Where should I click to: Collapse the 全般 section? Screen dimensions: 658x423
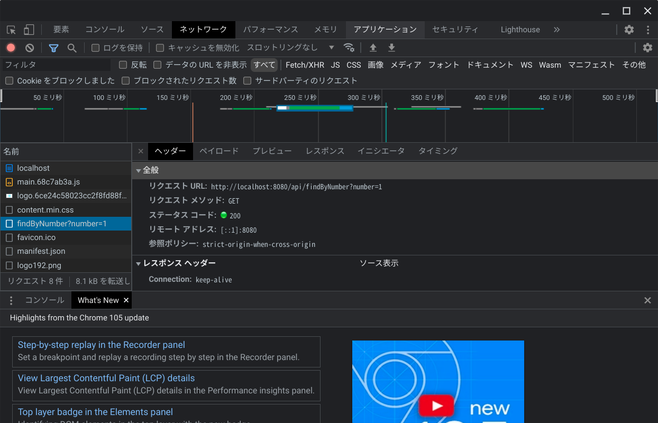[x=139, y=170]
